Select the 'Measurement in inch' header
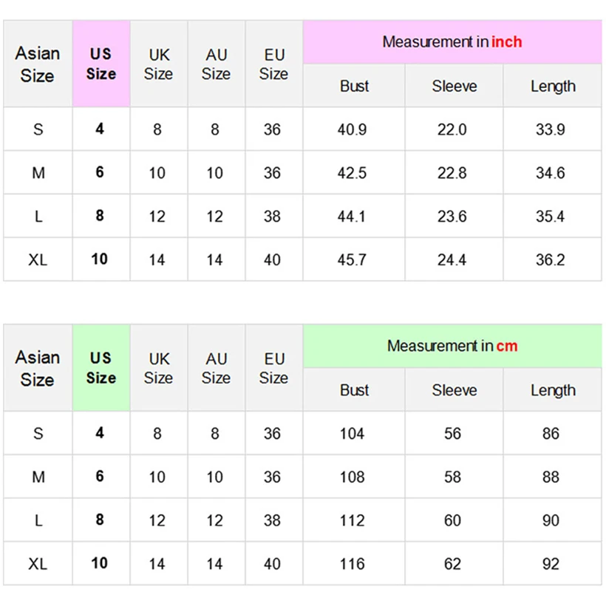The height and width of the screenshot is (606, 606). [452, 42]
